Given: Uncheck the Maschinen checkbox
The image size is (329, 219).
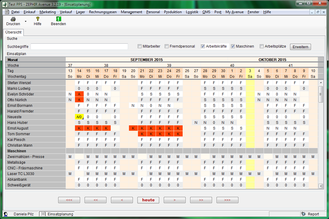Looking at the screenshot, I should [x=233, y=46].
